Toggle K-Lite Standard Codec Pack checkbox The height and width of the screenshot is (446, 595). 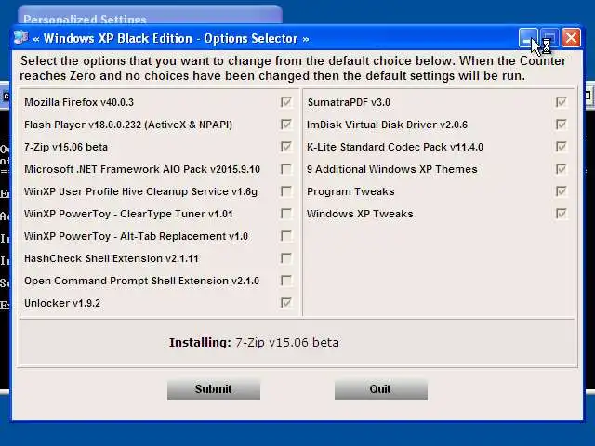click(562, 147)
